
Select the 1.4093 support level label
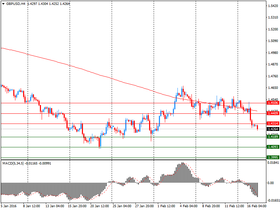[x=273, y=147]
